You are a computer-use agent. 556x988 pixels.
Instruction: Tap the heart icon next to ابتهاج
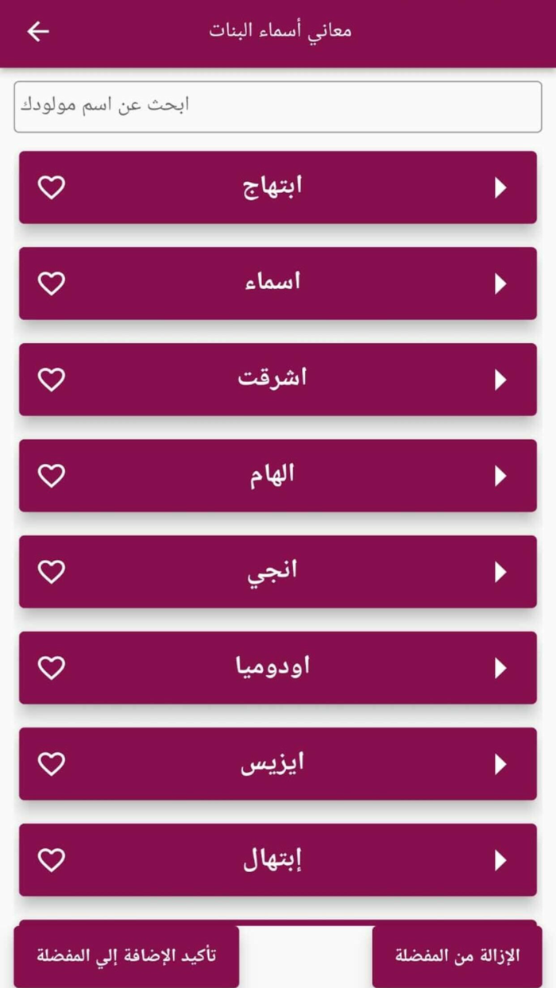[x=52, y=187]
